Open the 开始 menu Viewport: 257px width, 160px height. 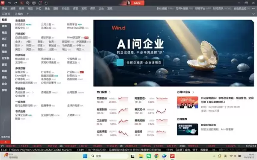[4, 9]
